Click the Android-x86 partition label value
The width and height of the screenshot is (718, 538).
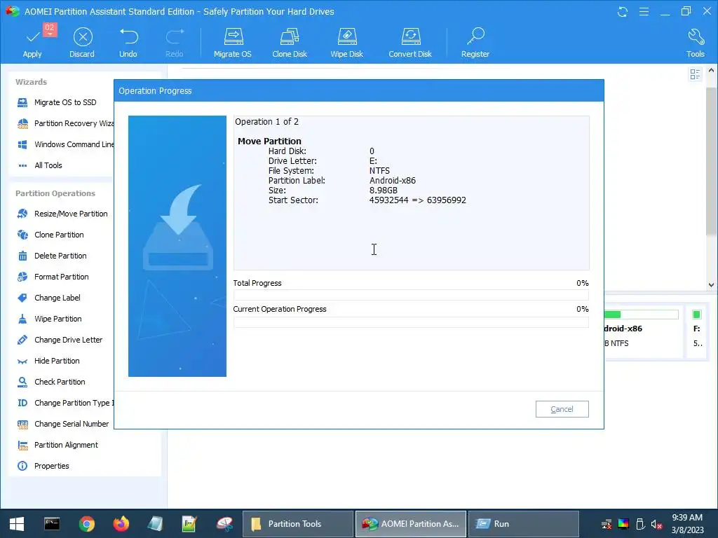pos(393,180)
